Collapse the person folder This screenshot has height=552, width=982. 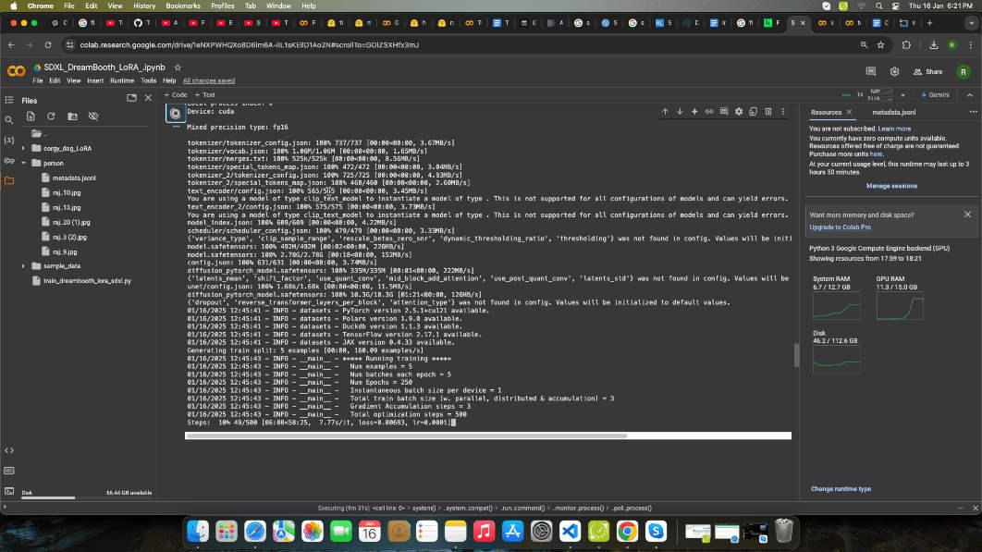click(x=24, y=163)
